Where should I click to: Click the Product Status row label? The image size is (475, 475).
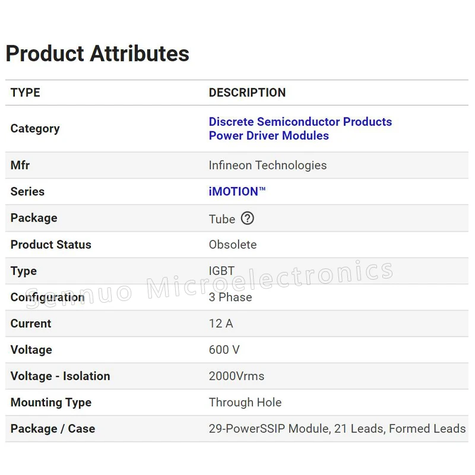pyautogui.click(x=51, y=245)
